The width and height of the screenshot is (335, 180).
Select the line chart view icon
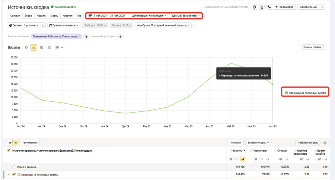pyautogui.click(x=34, y=47)
